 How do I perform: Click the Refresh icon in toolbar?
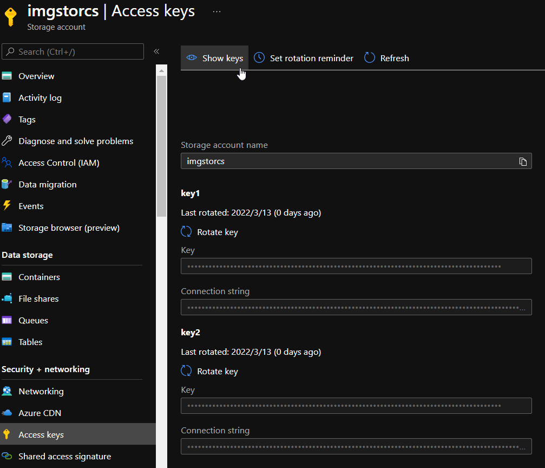click(370, 58)
